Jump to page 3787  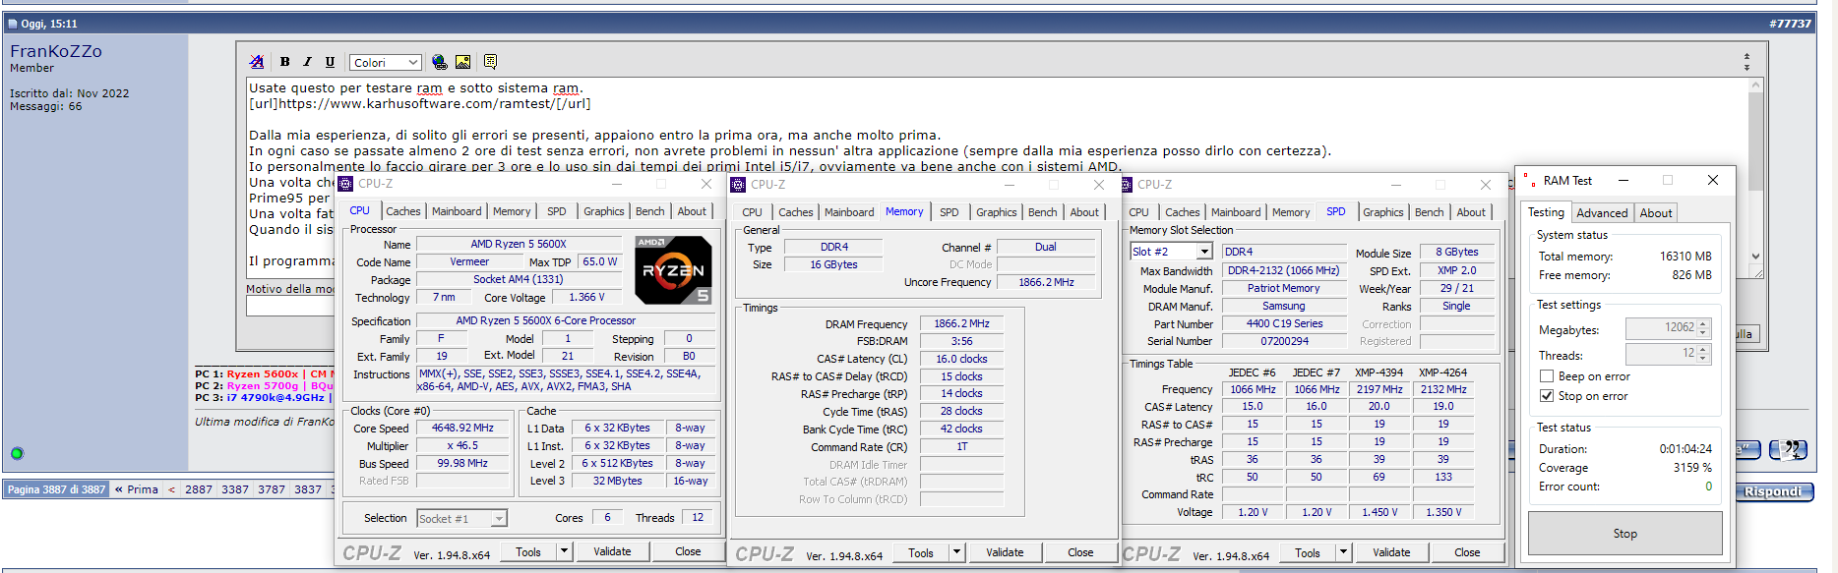coord(272,489)
